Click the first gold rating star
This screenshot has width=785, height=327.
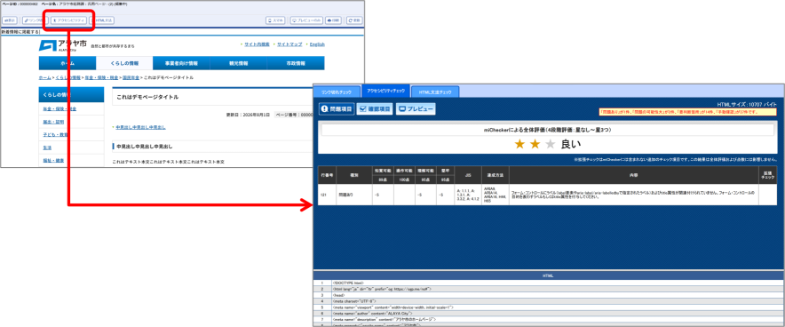point(519,145)
